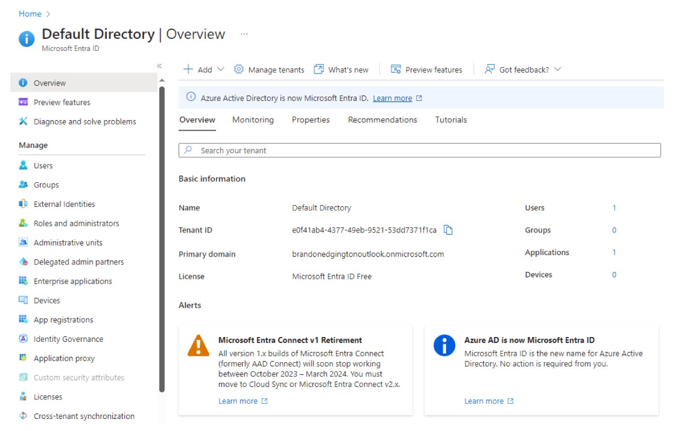This screenshot has height=431, width=673.
Task: Click the Users icon in sidebar
Action: [x=23, y=165]
